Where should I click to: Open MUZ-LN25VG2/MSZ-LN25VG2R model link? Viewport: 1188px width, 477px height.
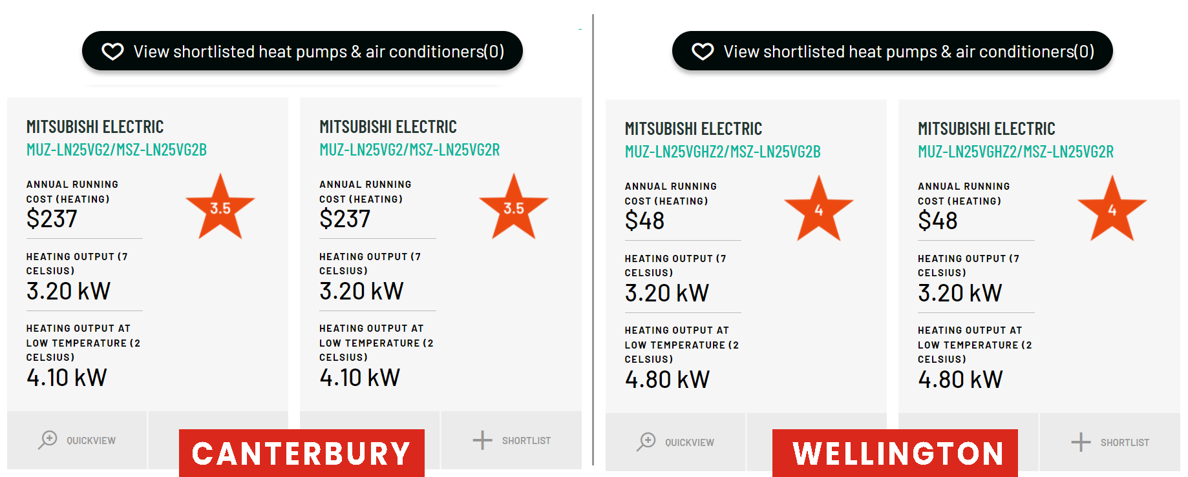pos(409,150)
